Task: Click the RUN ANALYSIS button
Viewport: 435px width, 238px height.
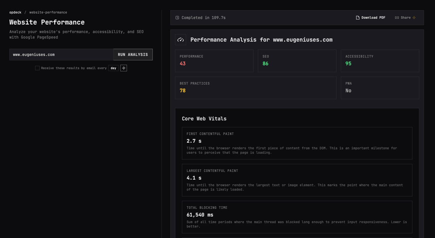Action: click(133, 55)
